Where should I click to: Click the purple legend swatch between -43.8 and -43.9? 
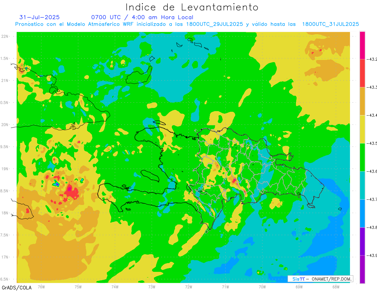[x=362, y=241]
